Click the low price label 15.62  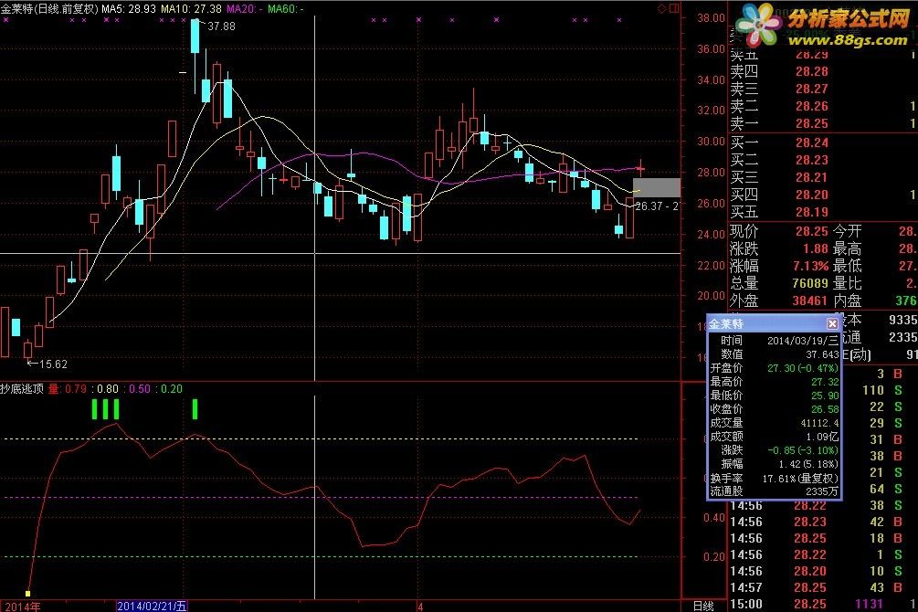[53, 364]
